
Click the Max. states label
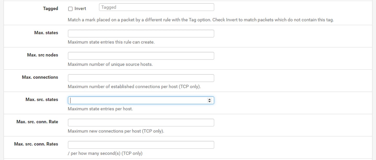46,33
